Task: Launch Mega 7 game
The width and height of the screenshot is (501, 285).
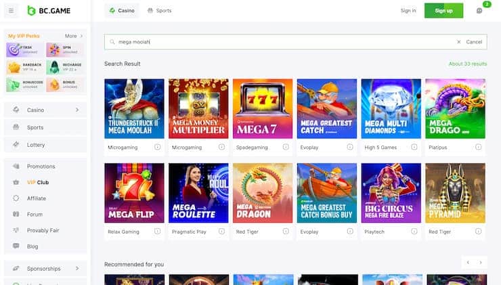Action: point(263,108)
